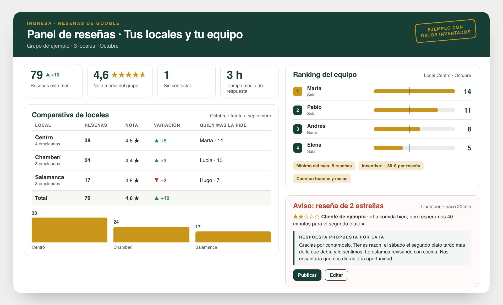This screenshot has width=503, height=305.
Task: Click the 'Respuesta propuesta por la IA' heading
Action: point(341,237)
